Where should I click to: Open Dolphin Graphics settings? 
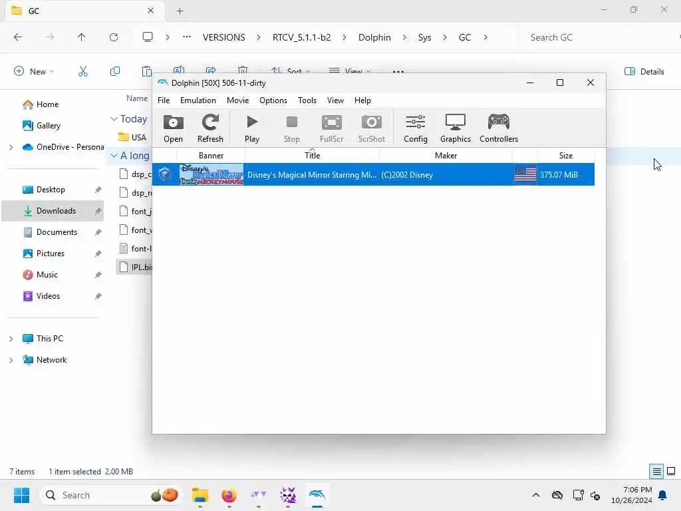pos(455,128)
